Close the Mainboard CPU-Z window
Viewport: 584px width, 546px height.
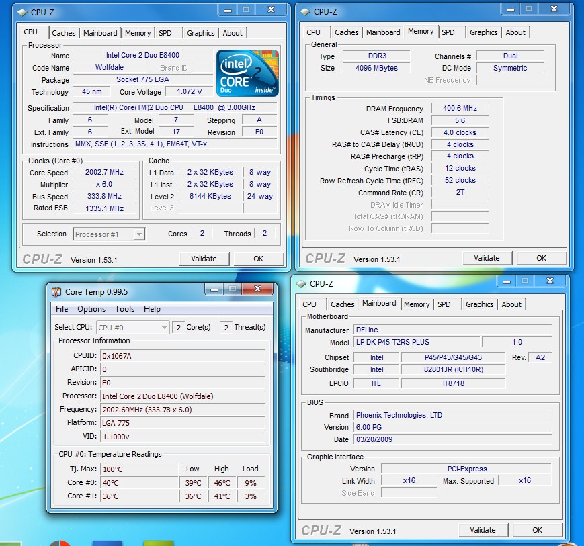tap(550, 281)
